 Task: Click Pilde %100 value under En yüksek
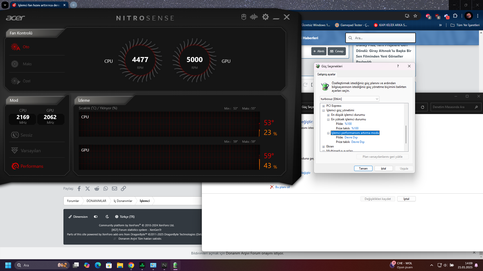(x=348, y=124)
